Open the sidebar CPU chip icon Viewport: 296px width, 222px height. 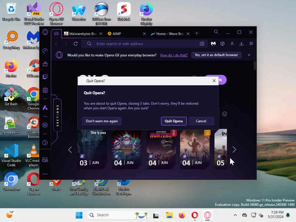pyautogui.click(x=45, y=90)
